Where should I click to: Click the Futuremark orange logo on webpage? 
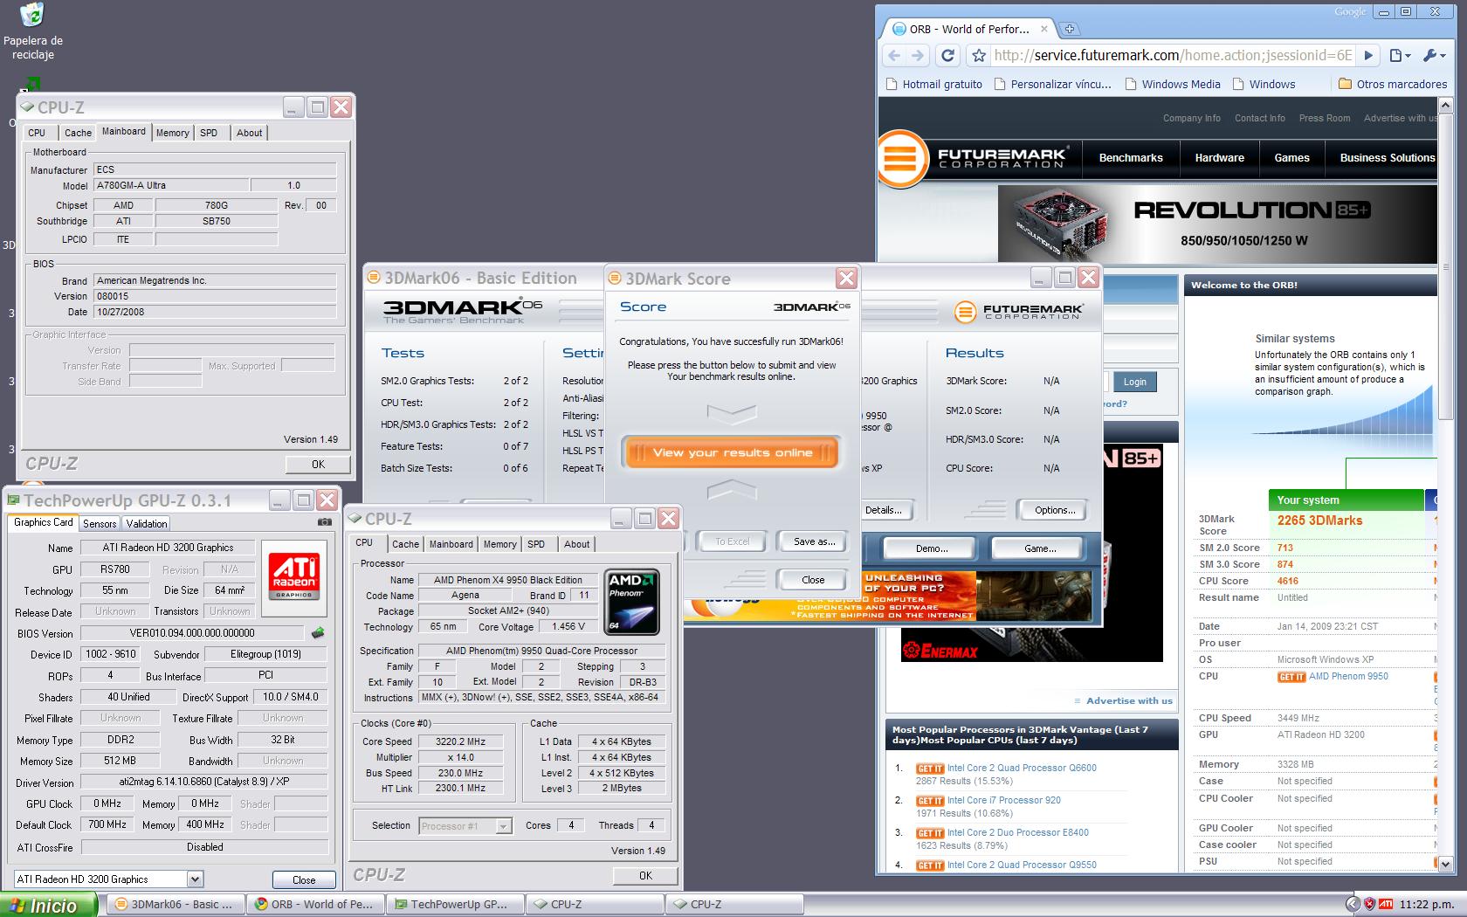click(900, 159)
